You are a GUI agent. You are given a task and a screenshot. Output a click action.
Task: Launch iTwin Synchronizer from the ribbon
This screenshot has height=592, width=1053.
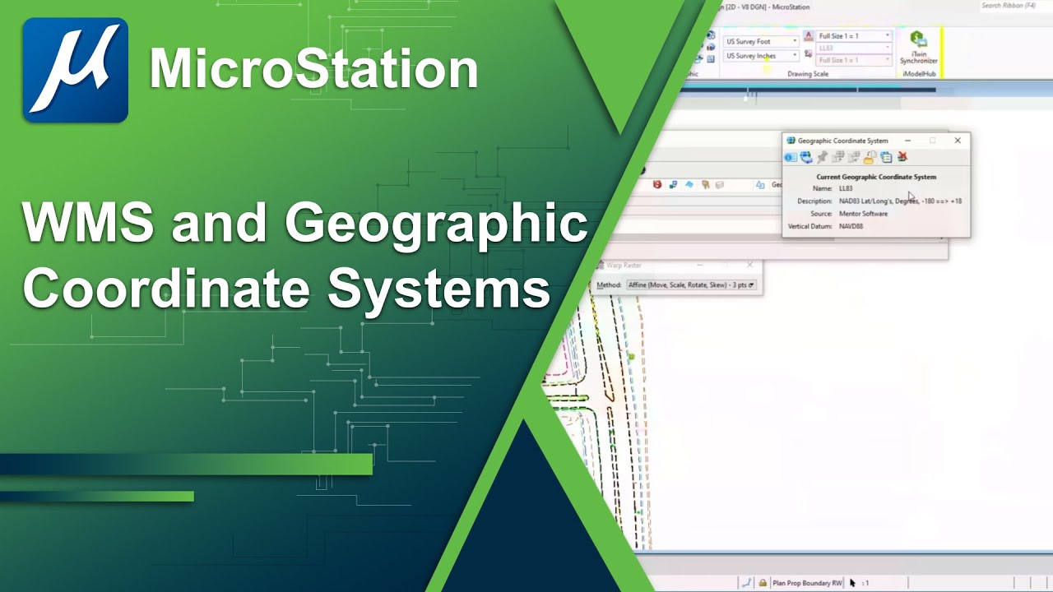918,47
